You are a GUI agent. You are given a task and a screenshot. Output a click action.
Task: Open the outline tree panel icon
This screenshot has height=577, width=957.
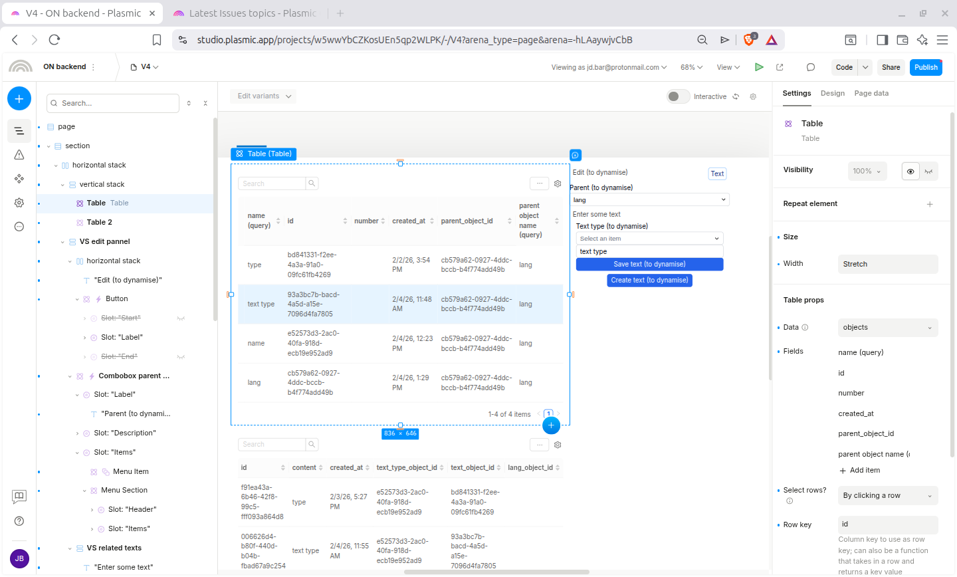[x=19, y=131]
